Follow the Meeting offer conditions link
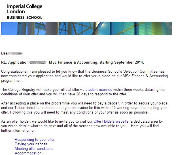 (x=34, y=149)
